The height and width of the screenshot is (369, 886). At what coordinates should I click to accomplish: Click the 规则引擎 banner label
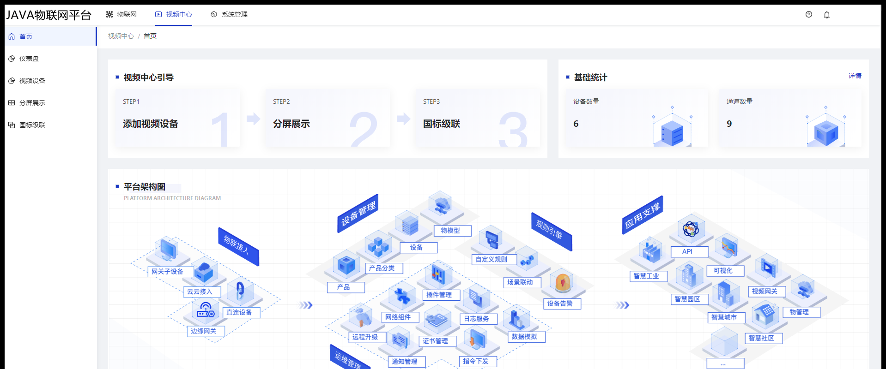(x=552, y=232)
